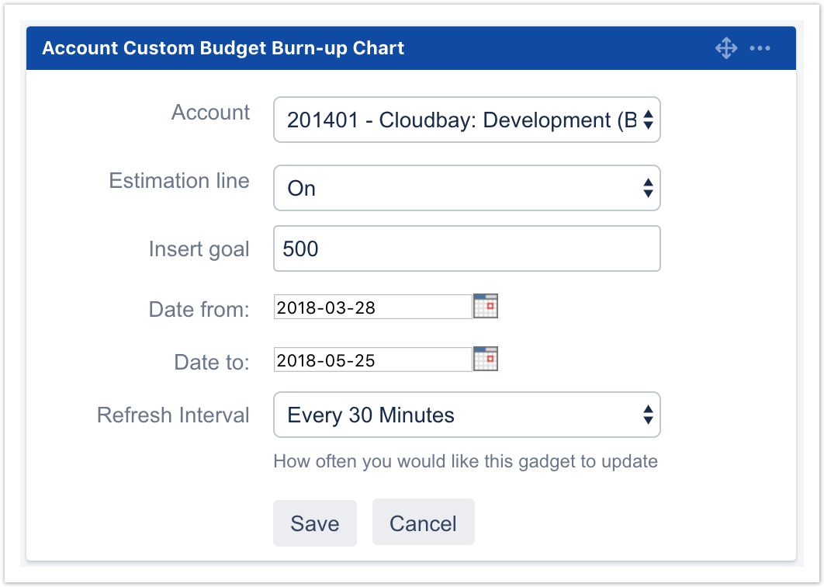Click the Insert goal field containing 500
The width and height of the screenshot is (824, 587).
[466, 249]
